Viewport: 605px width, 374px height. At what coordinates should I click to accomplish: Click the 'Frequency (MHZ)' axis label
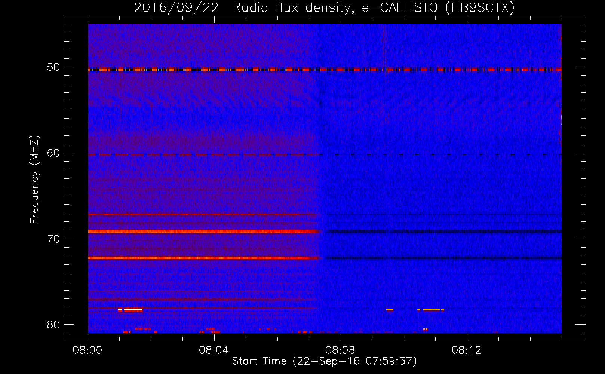34,180
